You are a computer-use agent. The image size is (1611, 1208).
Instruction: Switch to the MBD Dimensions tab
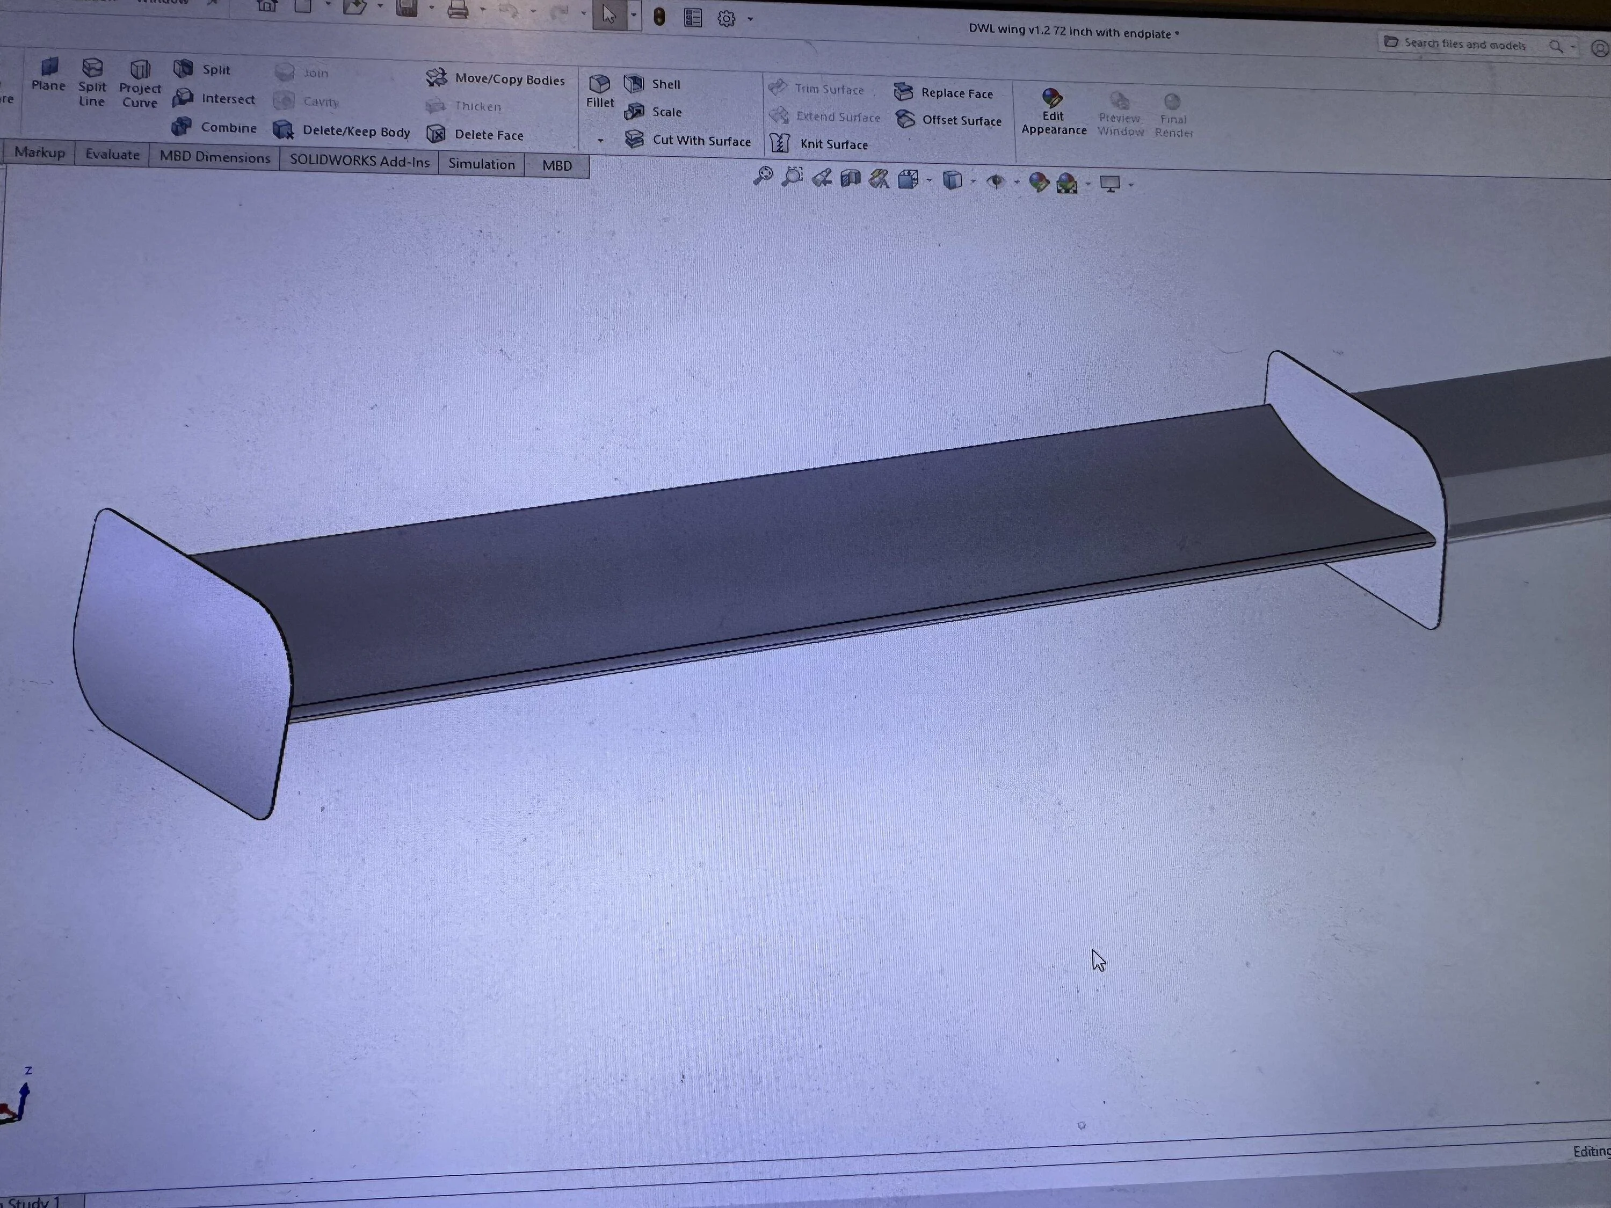[x=215, y=157]
